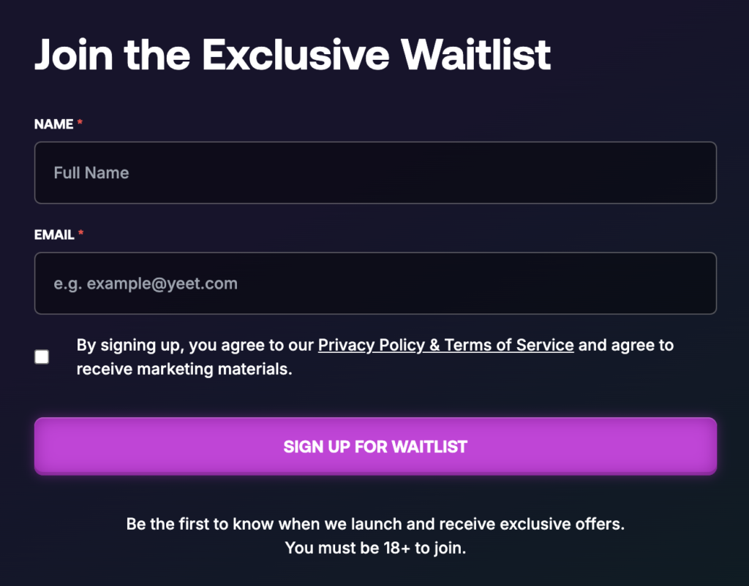Viewport: 749px width, 586px height.
Task: Click the "example@yeet.com" placeholder text
Action: 162,284
